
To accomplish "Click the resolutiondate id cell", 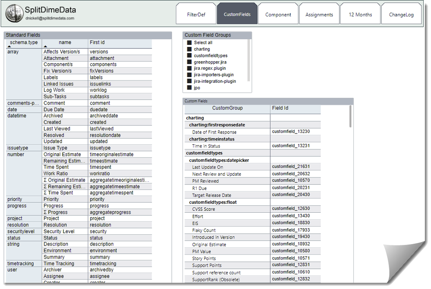I will [x=120, y=135].
